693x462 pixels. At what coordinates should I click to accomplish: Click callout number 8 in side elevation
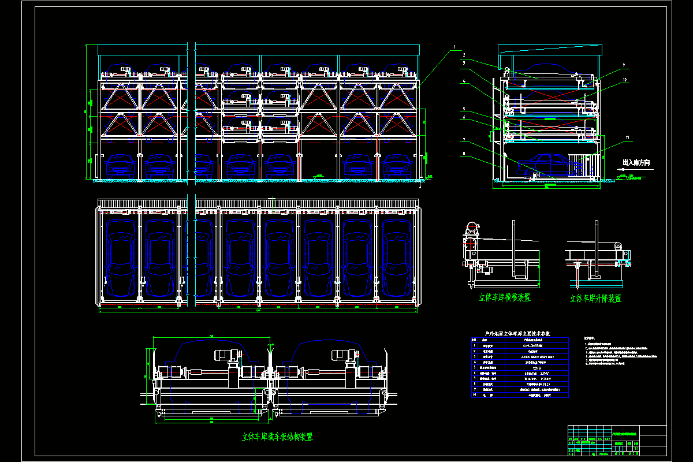(464, 154)
